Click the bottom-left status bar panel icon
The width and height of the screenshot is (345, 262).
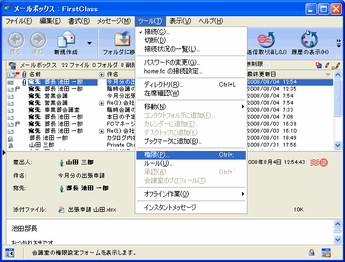coord(9,252)
